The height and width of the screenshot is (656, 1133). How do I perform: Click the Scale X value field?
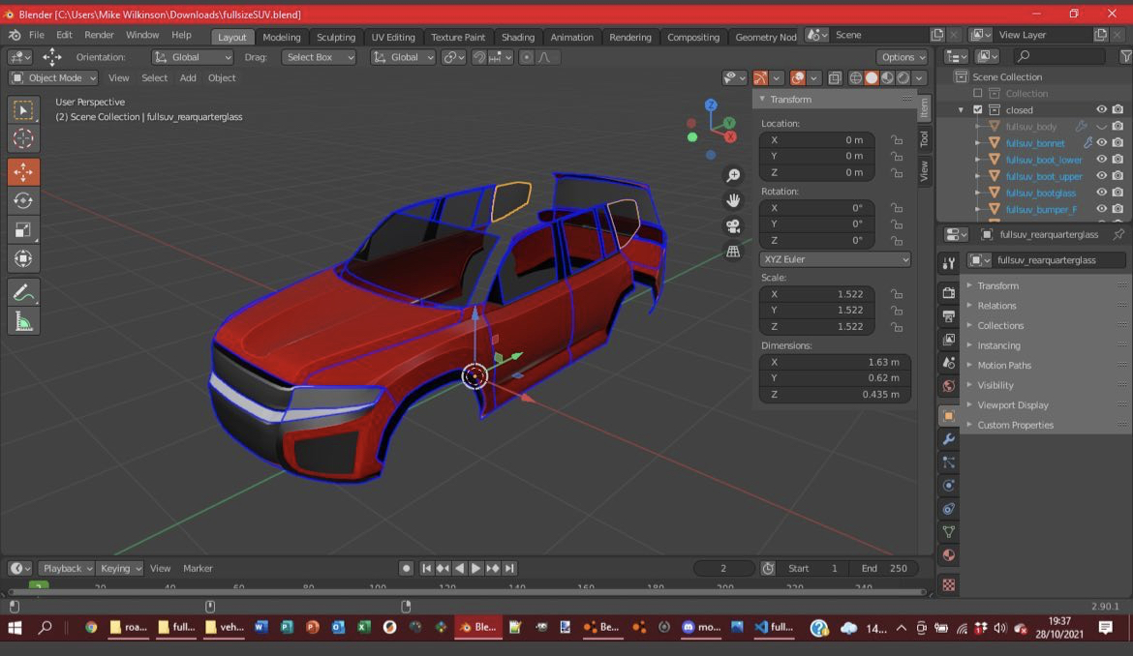(817, 294)
